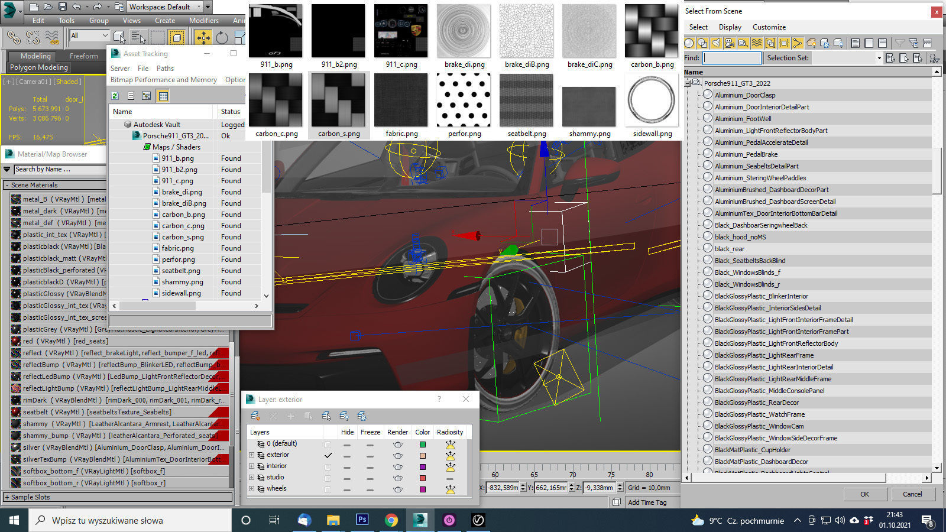
Task: Click the Select Object tool icon
Action: click(119, 37)
